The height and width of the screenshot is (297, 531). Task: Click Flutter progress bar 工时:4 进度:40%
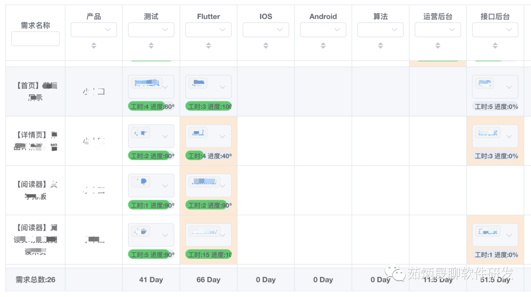point(208,156)
